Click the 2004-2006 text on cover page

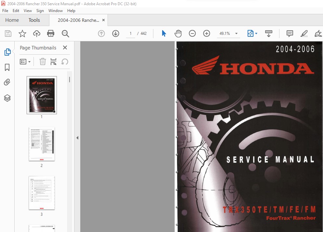click(x=295, y=49)
